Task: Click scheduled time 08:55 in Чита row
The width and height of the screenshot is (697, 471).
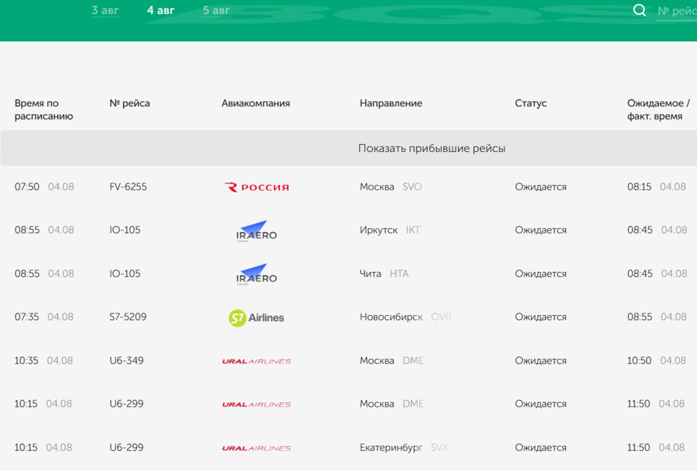Action: [x=27, y=273]
